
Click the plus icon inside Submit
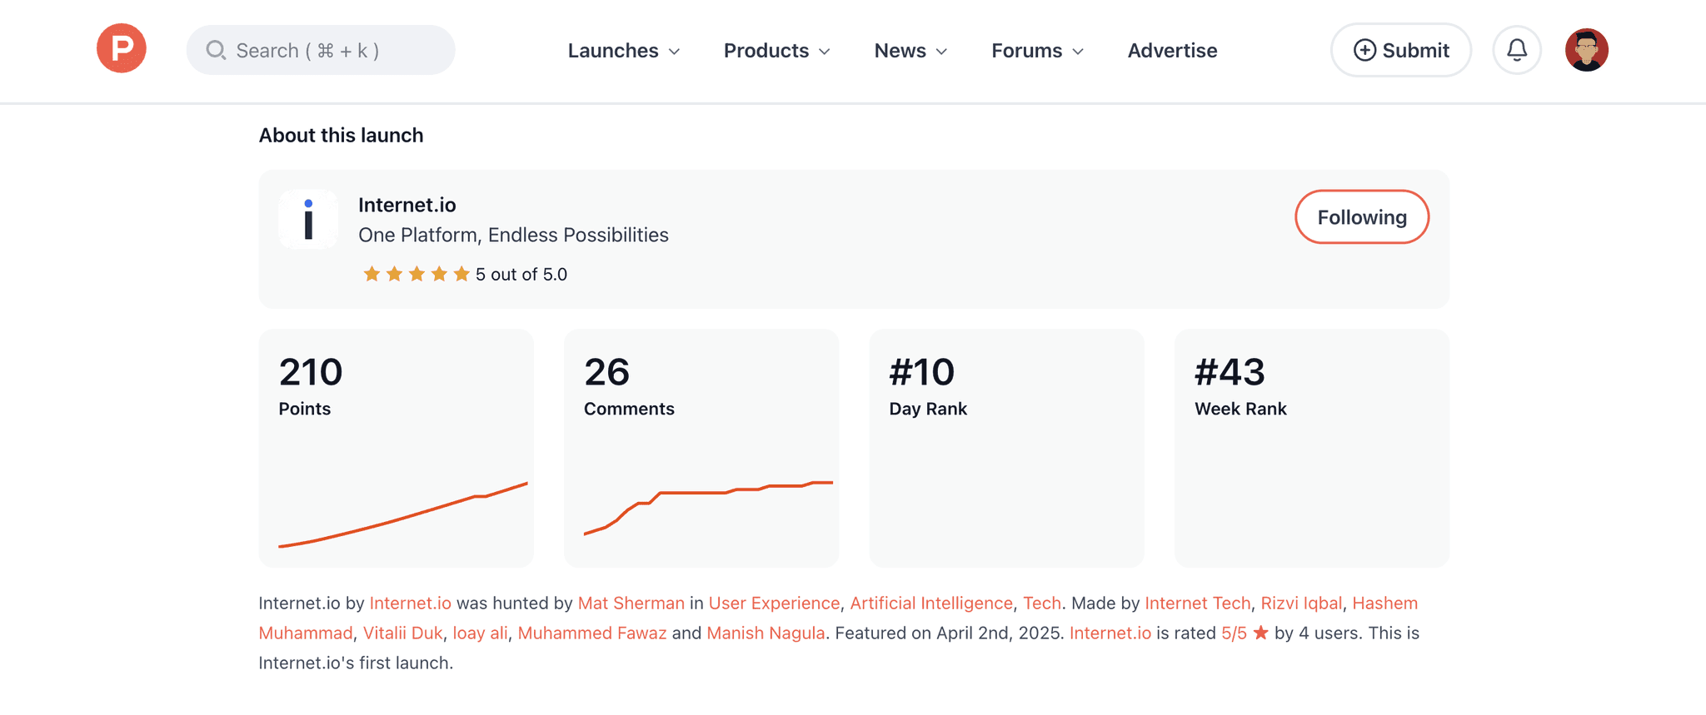click(1364, 50)
